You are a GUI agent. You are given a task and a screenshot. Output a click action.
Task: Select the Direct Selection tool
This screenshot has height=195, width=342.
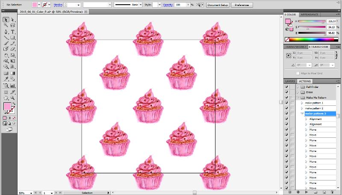click(13, 20)
